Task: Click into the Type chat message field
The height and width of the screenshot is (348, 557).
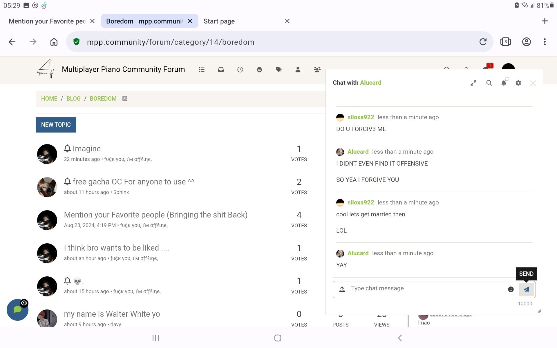Action: 426,289
